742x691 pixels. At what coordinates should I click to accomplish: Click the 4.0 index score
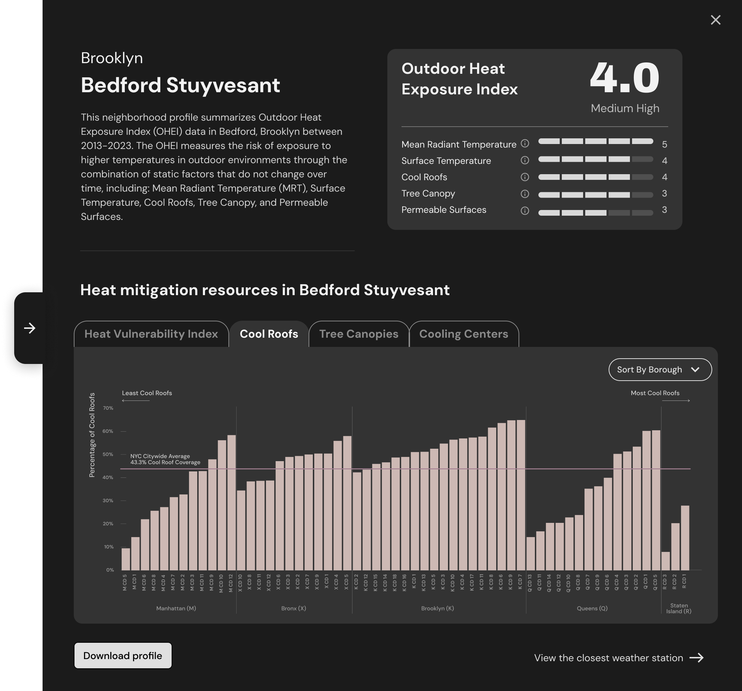pyautogui.click(x=625, y=78)
